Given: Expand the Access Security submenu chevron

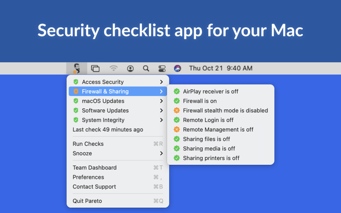Looking at the screenshot, I should [161, 82].
